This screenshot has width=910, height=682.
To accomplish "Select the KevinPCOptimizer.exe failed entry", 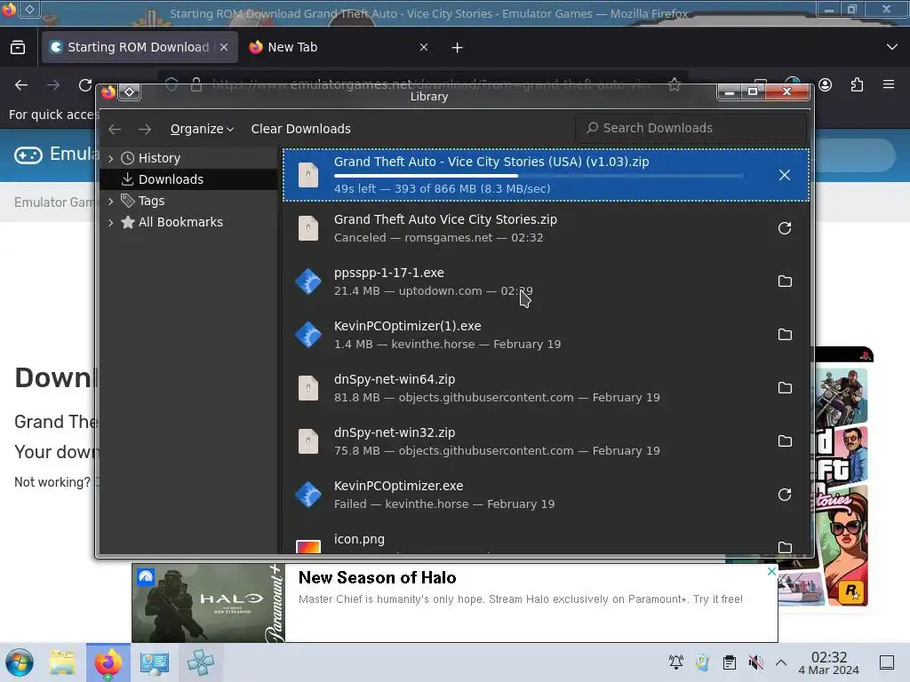I will [x=546, y=495].
